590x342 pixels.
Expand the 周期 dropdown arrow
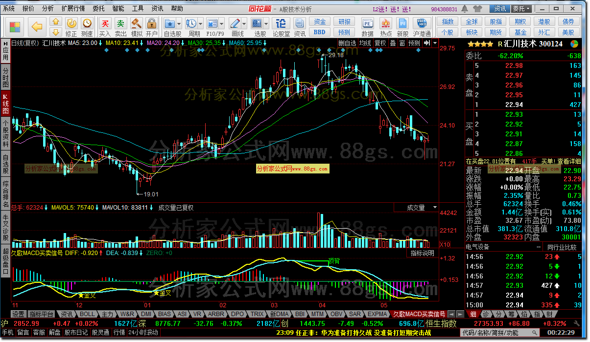point(200,23)
